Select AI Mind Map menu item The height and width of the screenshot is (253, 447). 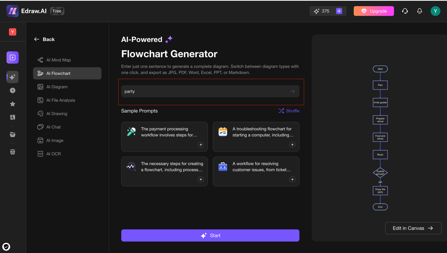tap(67, 60)
